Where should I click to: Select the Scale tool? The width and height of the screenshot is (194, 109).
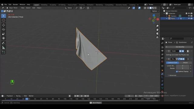(3, 34)
